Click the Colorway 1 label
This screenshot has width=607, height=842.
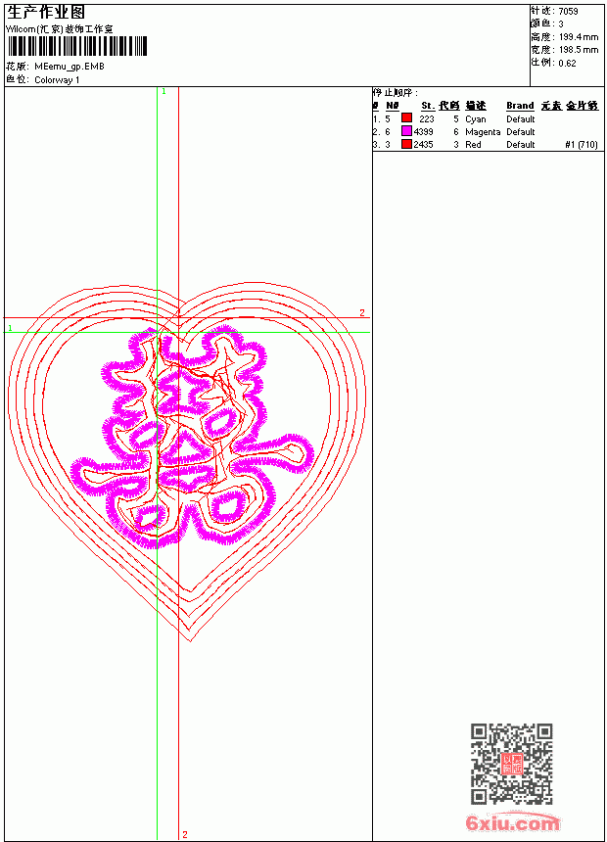tap(57, 80)
